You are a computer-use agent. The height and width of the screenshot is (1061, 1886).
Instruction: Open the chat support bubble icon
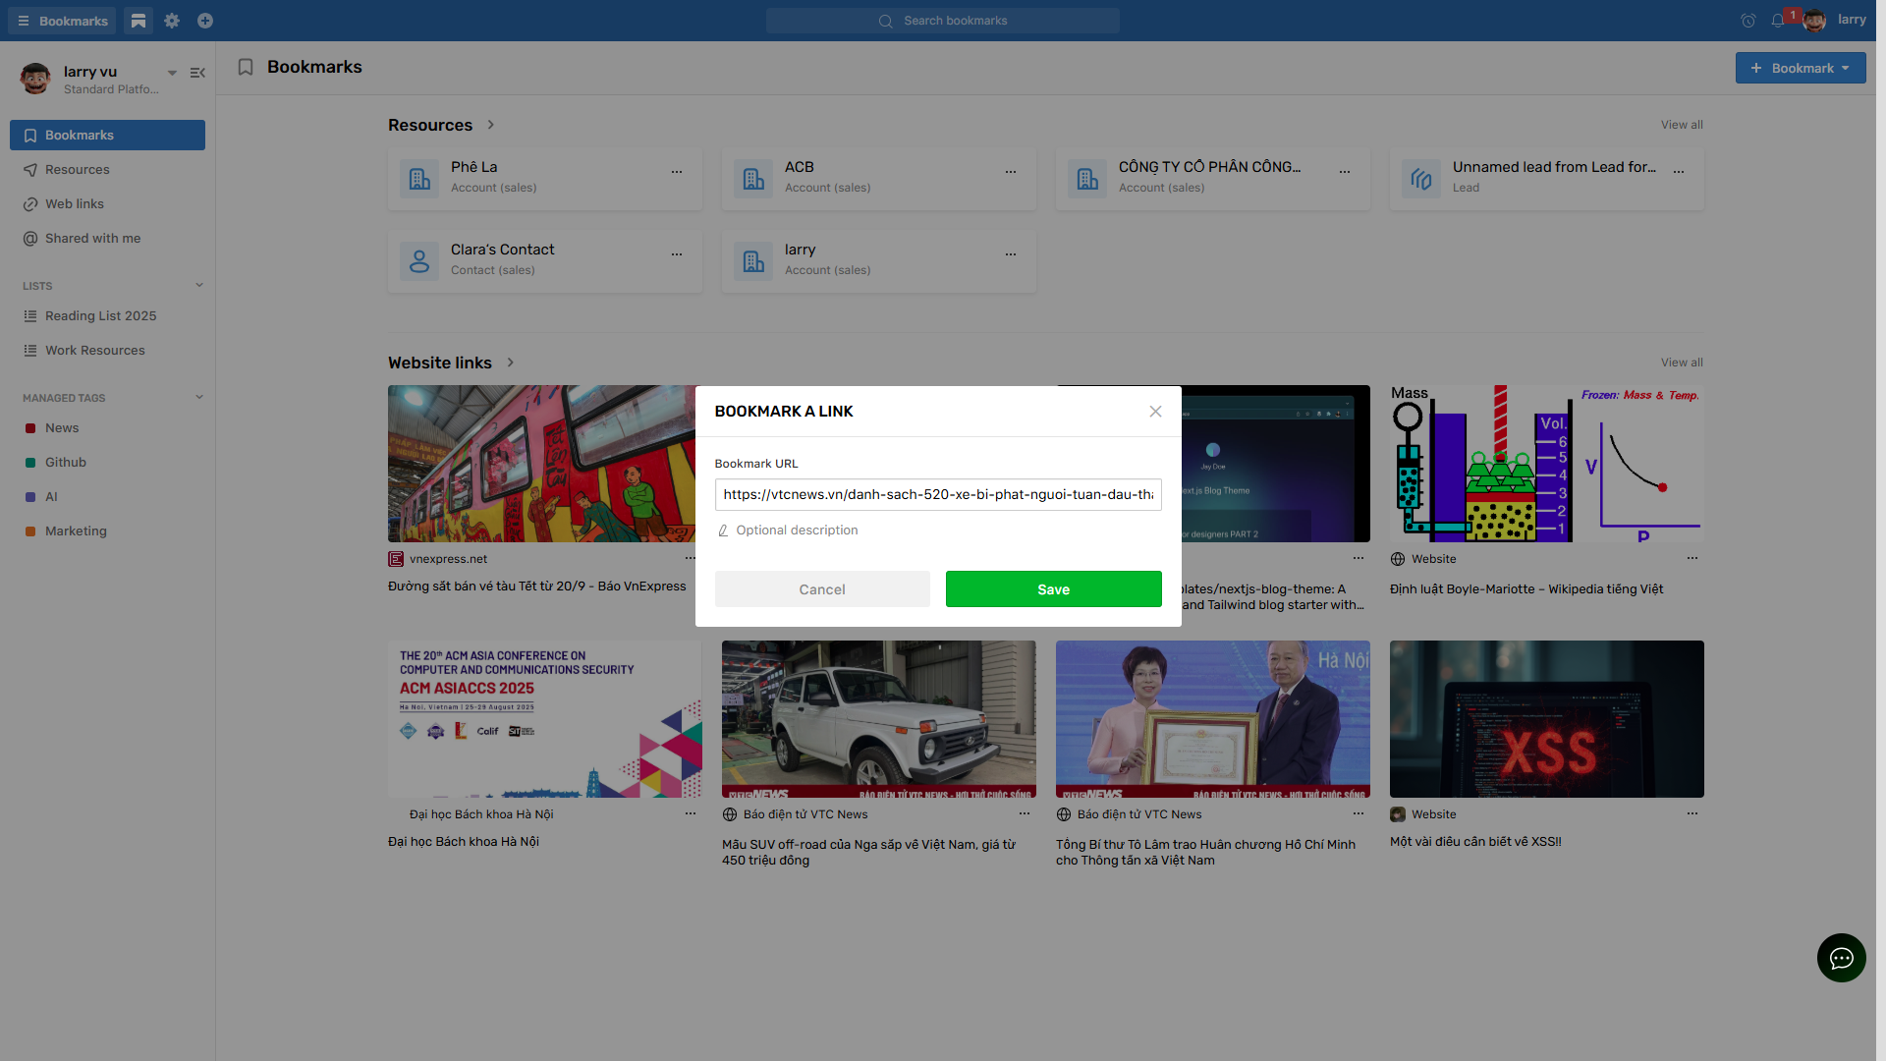pyautogui.click(x=1841, y=958)
